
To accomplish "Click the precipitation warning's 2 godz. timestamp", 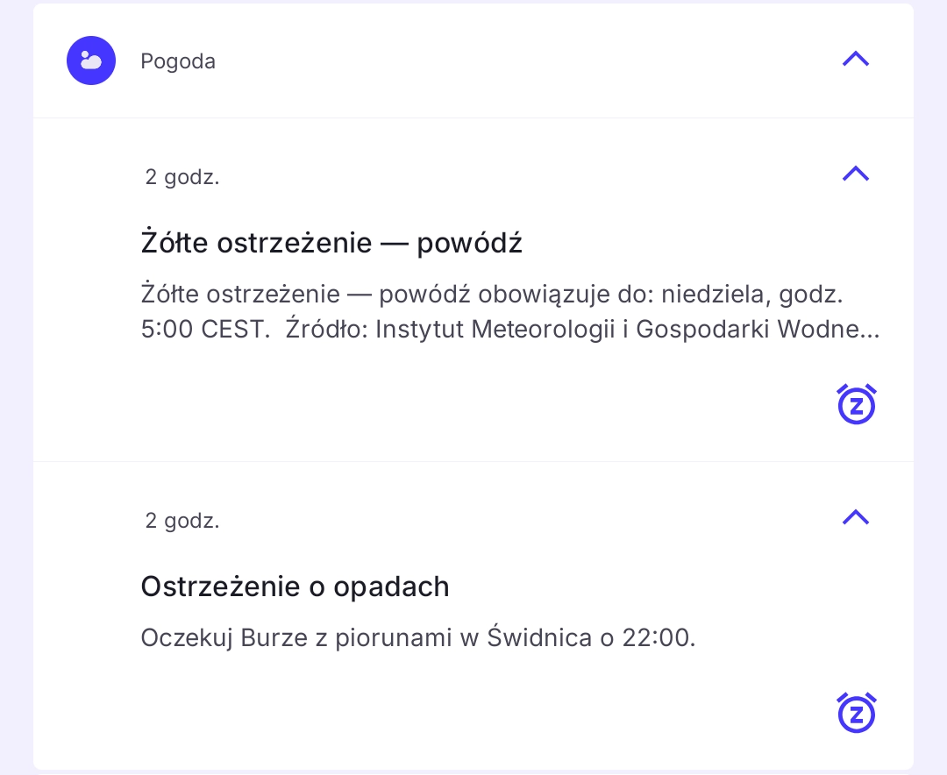I will coord(182,521).
